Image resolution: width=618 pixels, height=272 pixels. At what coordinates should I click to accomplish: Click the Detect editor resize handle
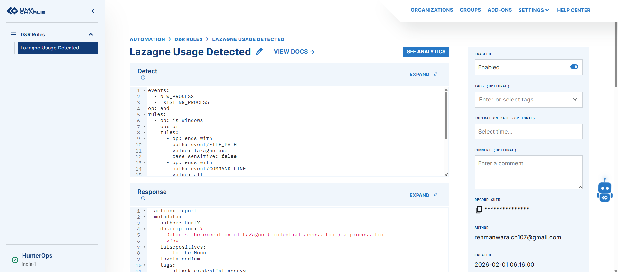click(x=446, y=174)
